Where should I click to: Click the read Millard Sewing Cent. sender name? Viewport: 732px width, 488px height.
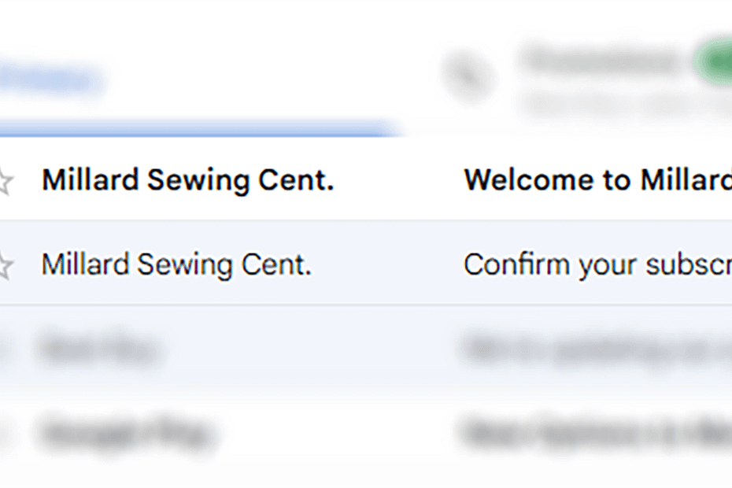[x=176, y=264]
